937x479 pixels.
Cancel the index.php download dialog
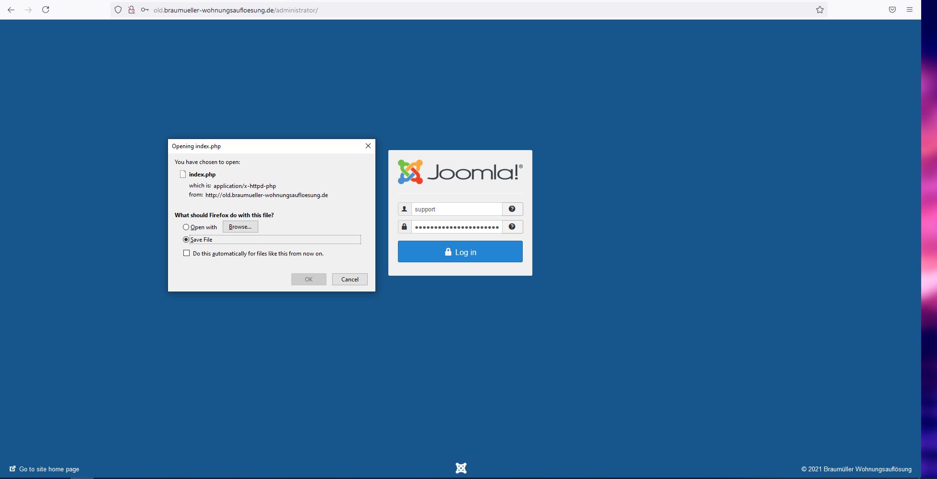tap(349, 279)
